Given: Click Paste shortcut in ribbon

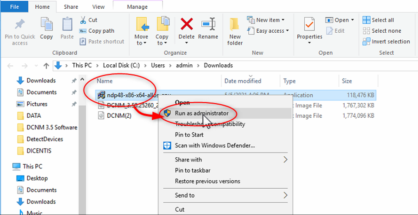Looking at the screenshot, I should pyautogui.click(x=102, y=41).
